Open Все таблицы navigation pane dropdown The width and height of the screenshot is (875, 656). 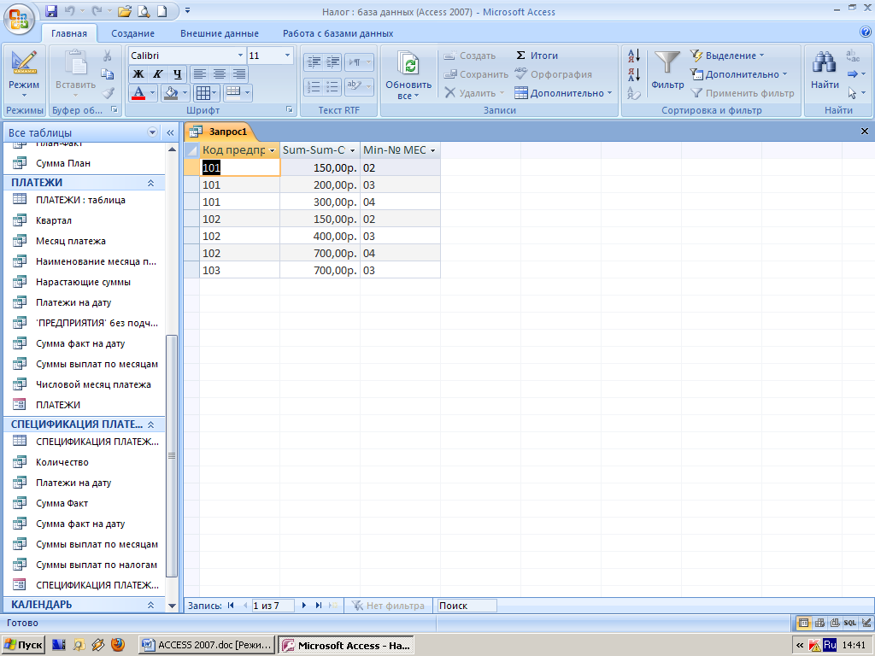152,132
